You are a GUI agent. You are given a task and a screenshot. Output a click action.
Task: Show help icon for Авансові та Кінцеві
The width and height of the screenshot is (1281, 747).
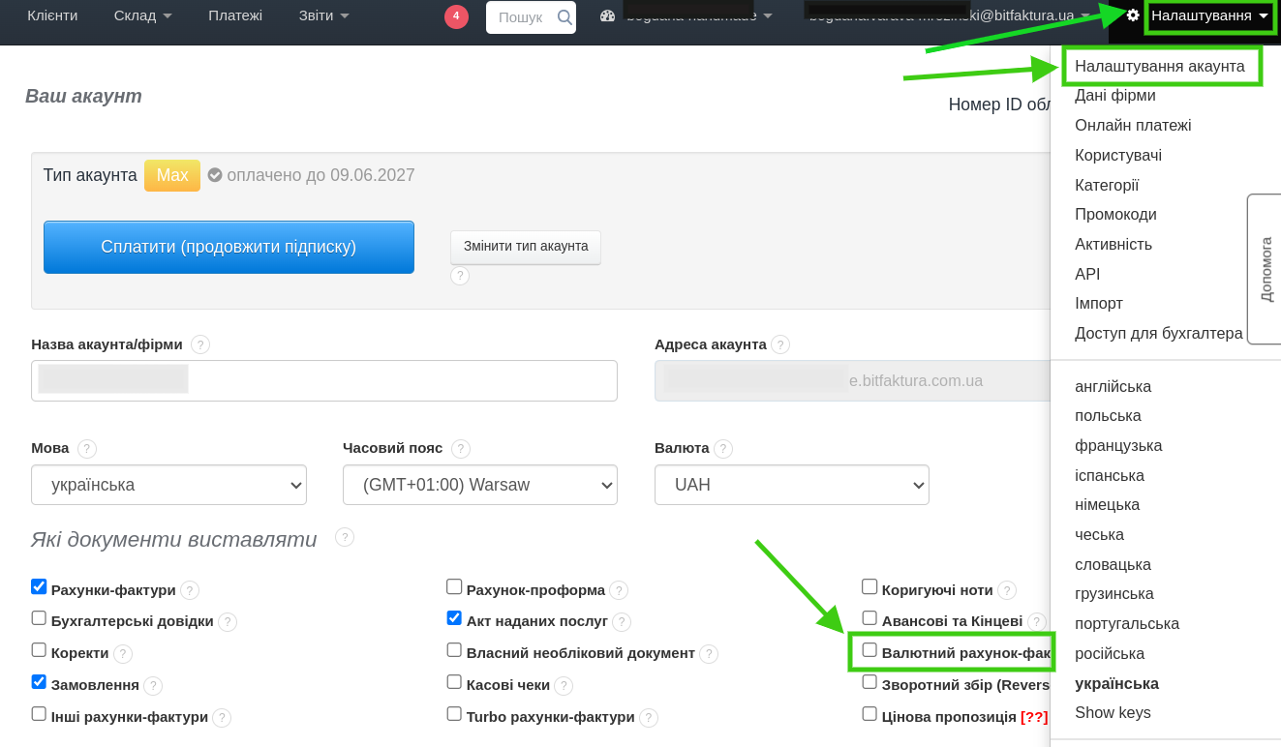(1037, 622)
